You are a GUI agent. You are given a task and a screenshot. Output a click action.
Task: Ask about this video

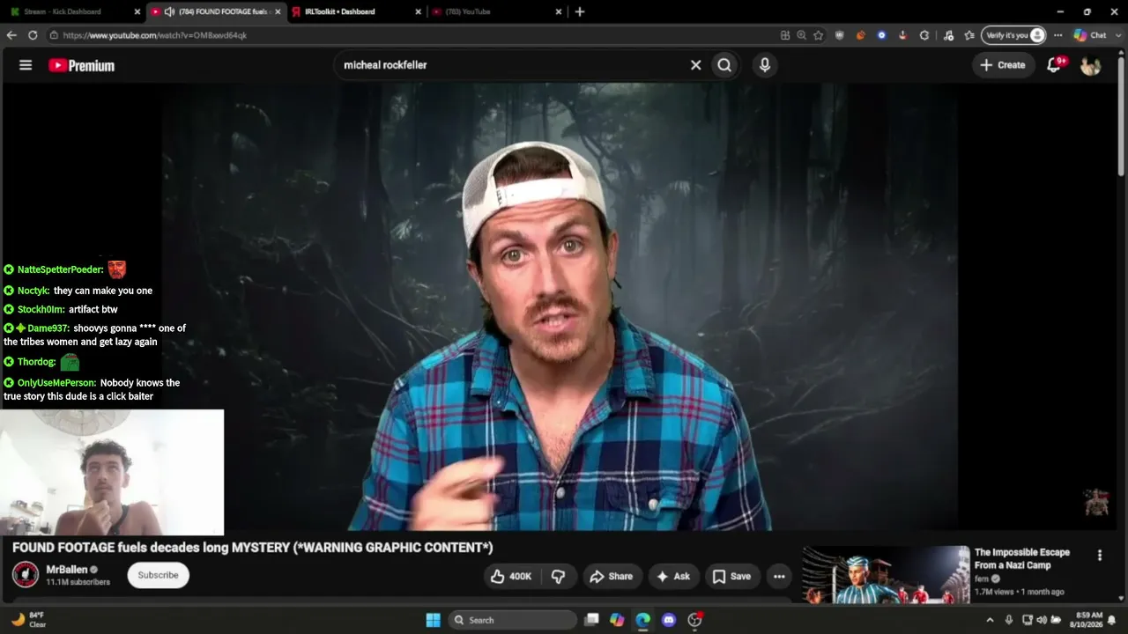(x=673, y=577)
